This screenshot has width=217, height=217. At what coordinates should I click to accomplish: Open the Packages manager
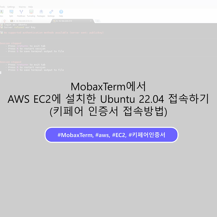tap(41, 12)
